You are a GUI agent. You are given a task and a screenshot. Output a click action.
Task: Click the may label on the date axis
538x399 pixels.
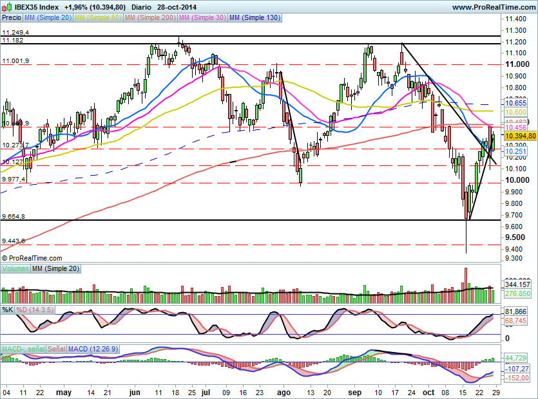pos(64,393)
